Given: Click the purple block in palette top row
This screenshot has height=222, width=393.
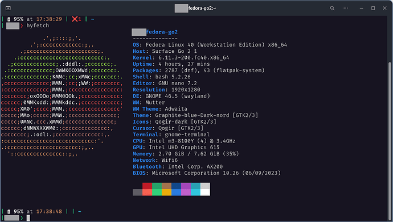Looking at the screenshot, I should tap(186, 186).
